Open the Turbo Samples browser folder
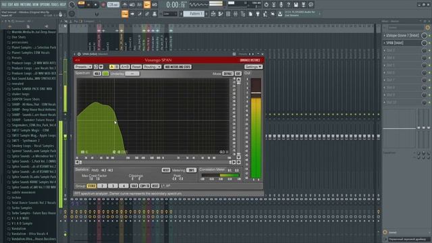The width and height of the screenshot is (432, 243). click(x=20, y=208)
